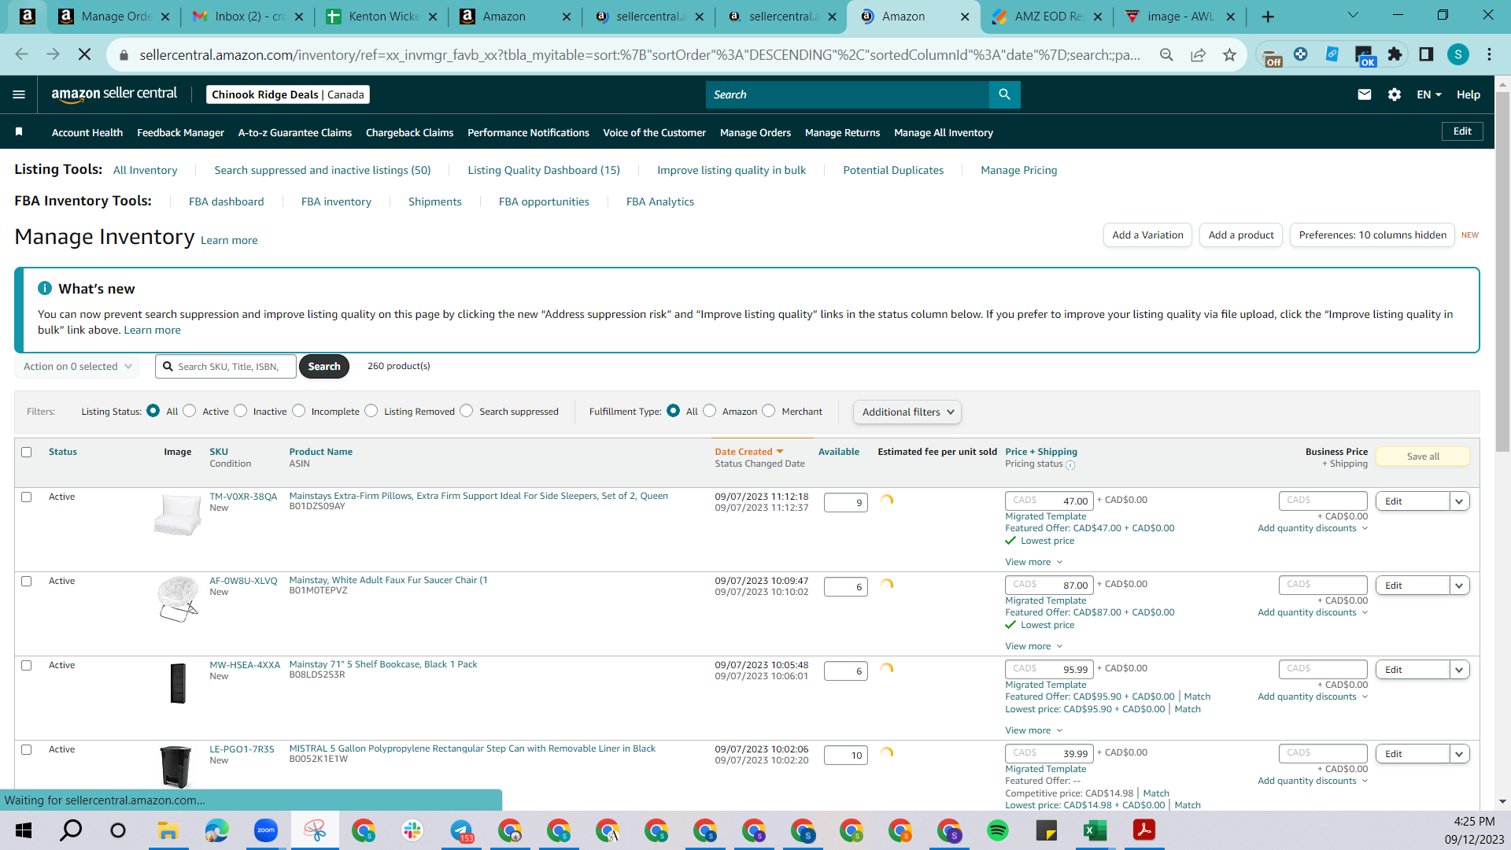Click the Pricing status info icon
This screenshot has height=850, width=1511.
pyautogui.click(x=1070, y=465)
